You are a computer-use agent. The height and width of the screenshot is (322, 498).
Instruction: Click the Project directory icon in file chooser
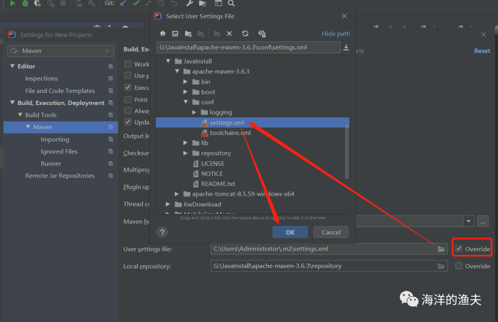pyautogui.click(x=188, y=34)
